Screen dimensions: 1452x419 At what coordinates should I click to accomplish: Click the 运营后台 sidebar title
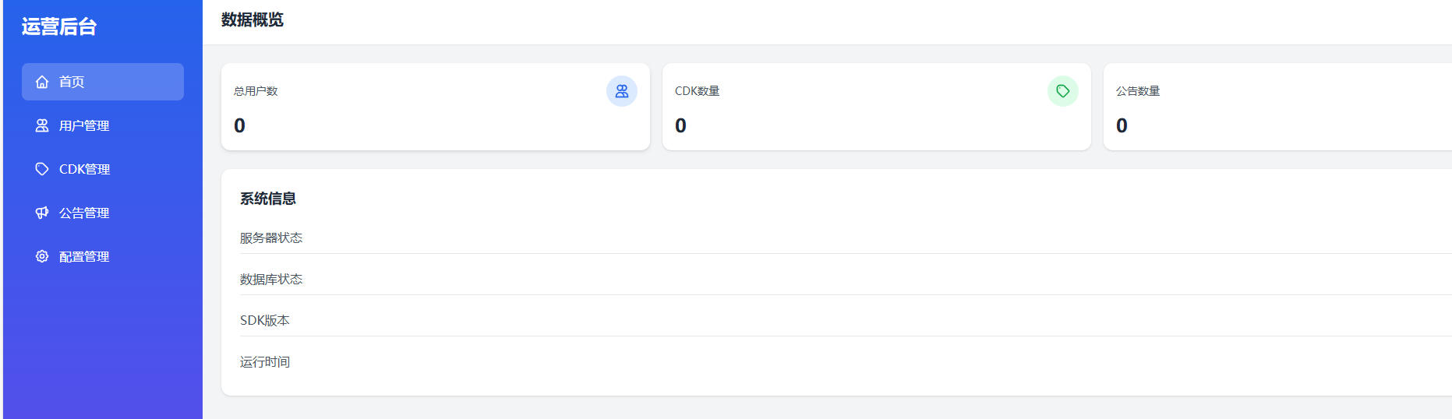click(59, 26)
